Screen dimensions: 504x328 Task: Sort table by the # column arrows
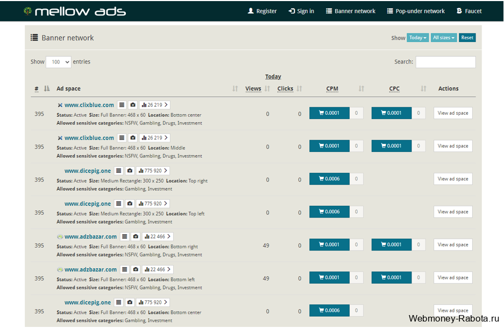47,88
